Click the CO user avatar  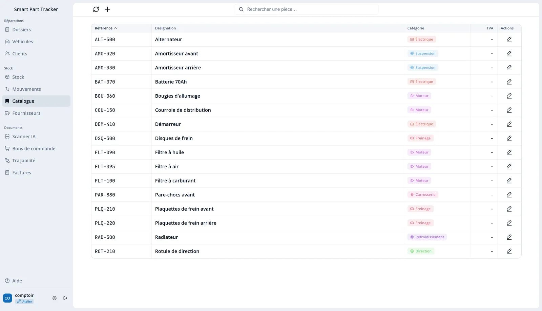[x=7, y=298]
